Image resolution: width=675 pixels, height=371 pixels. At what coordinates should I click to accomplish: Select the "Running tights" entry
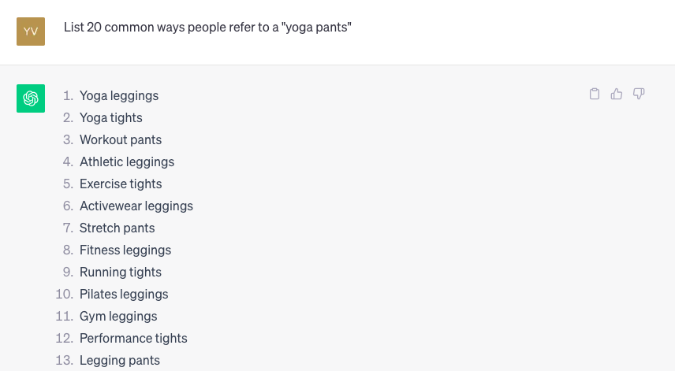click(121, 272)
